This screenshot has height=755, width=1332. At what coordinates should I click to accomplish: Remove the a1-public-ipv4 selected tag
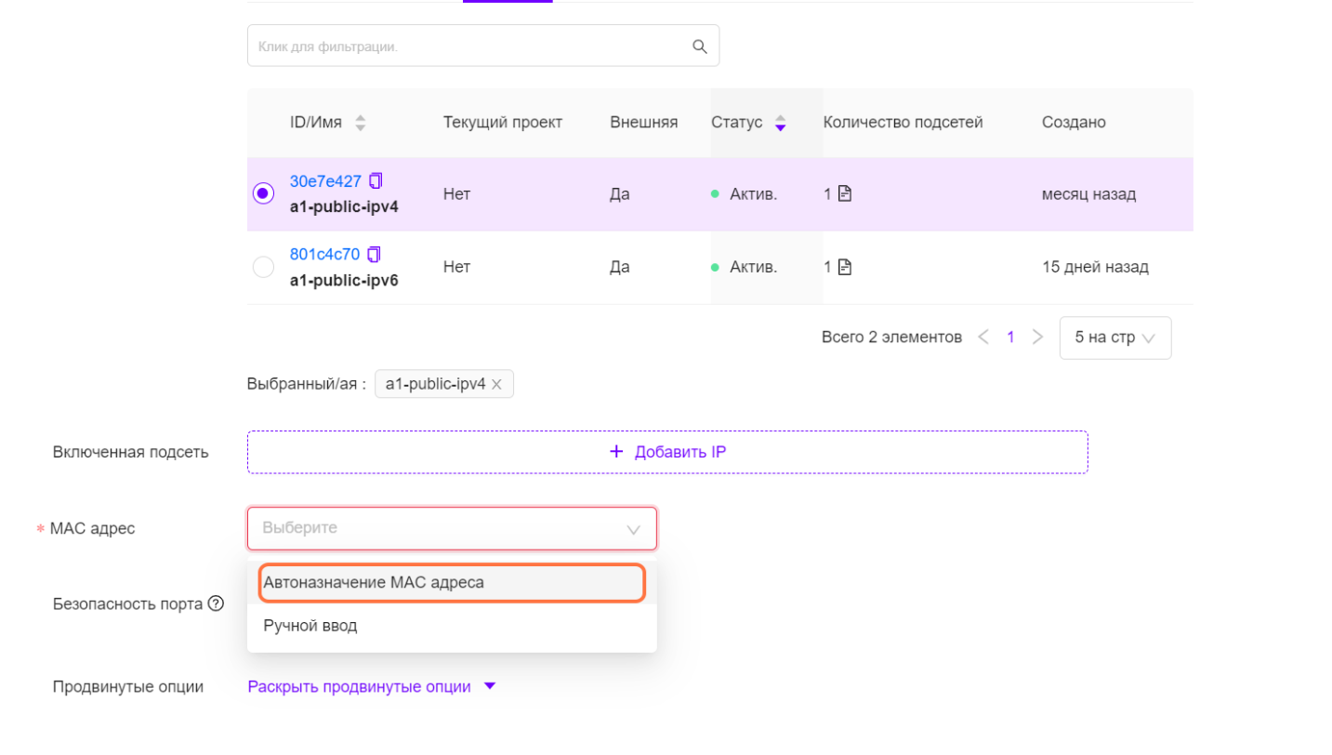(x=496, y=384)
